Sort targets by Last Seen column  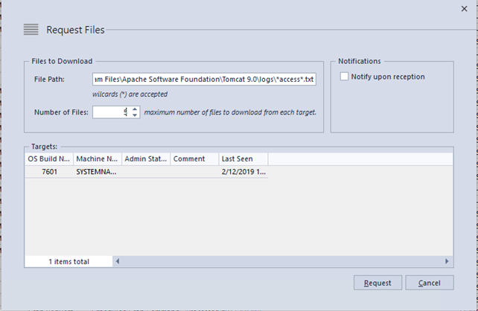(x=243, y=159)
